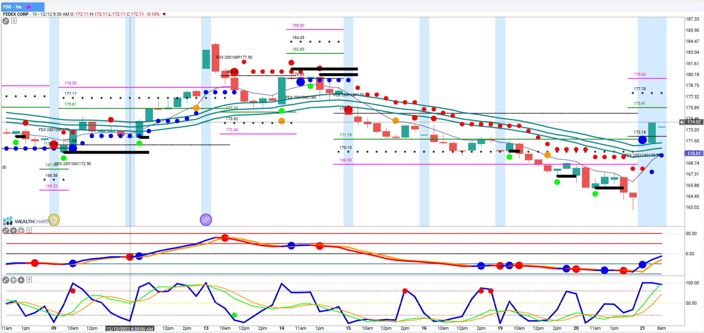
Task: Click the 178.53 magenta level label
Action: [70, 83]
